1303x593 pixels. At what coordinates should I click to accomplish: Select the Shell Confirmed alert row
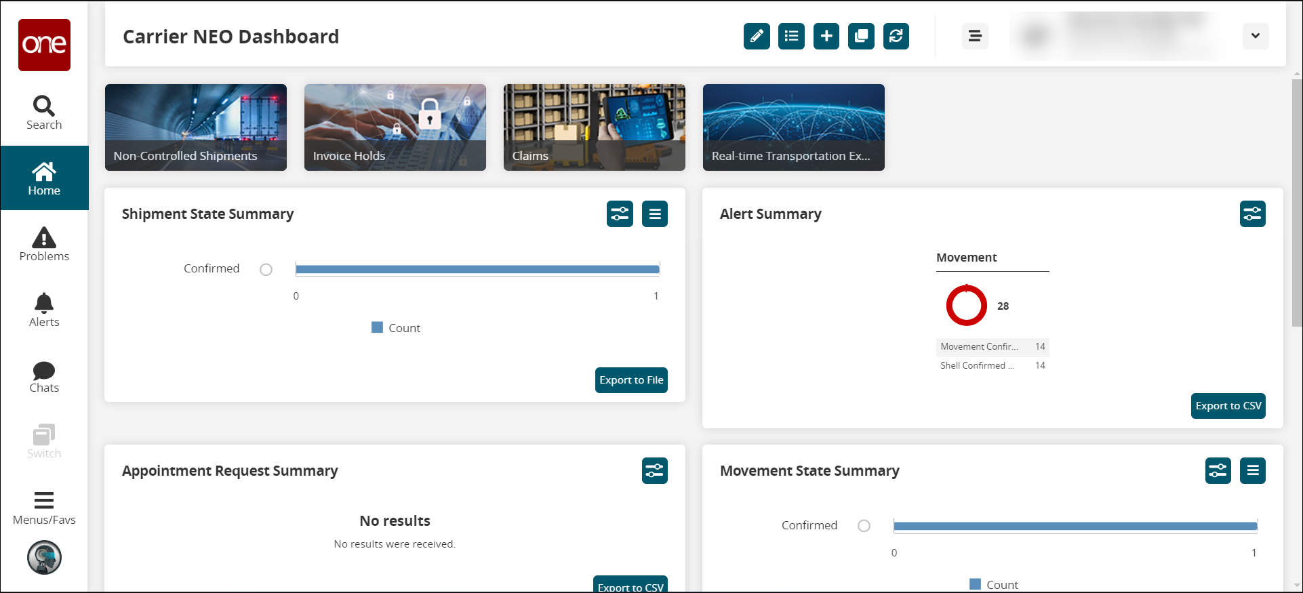tap(993, 365)
